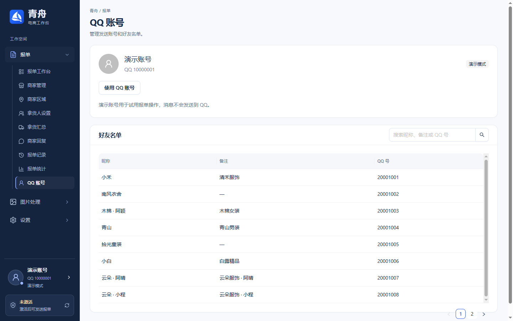This screenshot has width=513, height=321.
Task: Go to page 2 of friends list
Action: tap(472, 314)
